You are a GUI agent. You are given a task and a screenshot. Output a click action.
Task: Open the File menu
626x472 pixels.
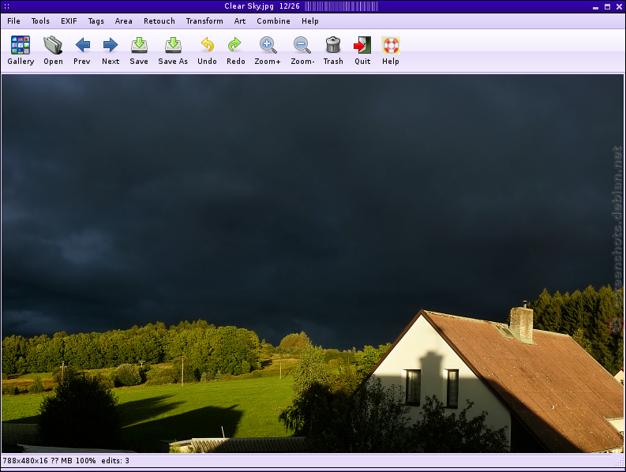point(13,21)
